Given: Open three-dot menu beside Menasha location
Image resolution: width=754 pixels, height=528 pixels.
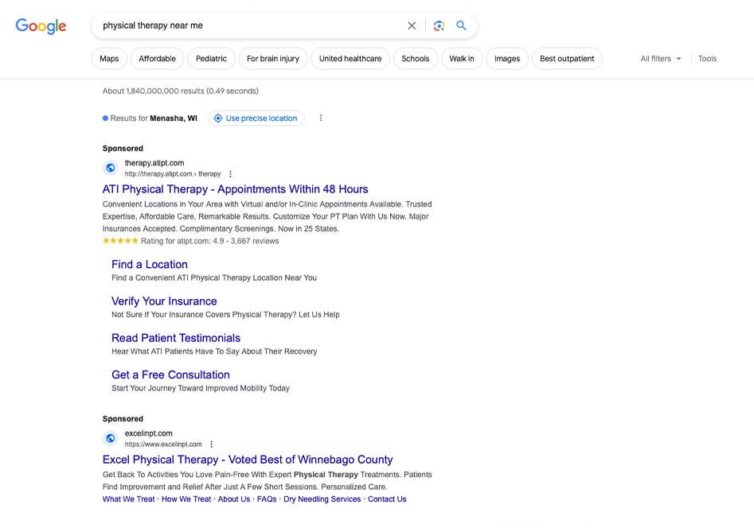Looking at the screenshot, I should click(x=321, y=118).
